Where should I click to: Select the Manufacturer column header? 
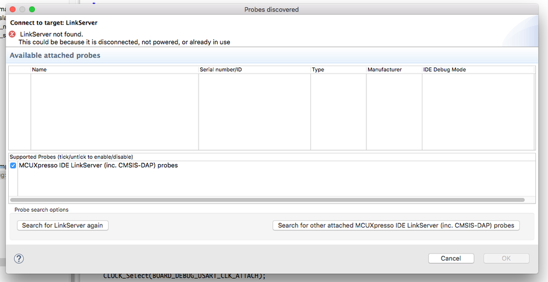pyautogui.click(x=394, y=70)
